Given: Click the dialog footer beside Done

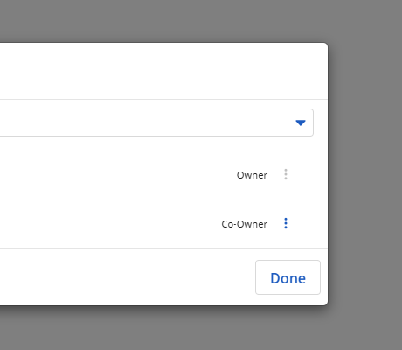Looking at the screenshot, I should pyautogui.click(x=128, y=277).
